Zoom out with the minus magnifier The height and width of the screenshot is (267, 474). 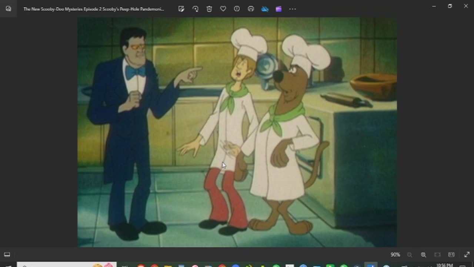pyautogui.click(x=410, y=255)
